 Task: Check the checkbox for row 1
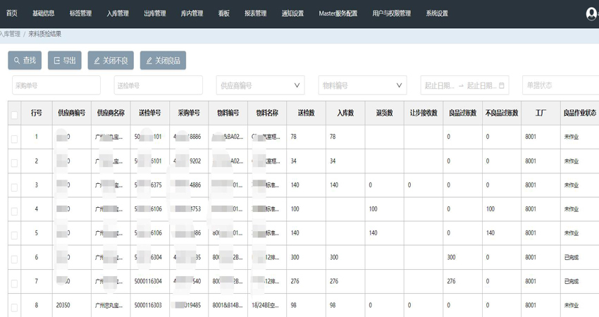tap(14, 138)
